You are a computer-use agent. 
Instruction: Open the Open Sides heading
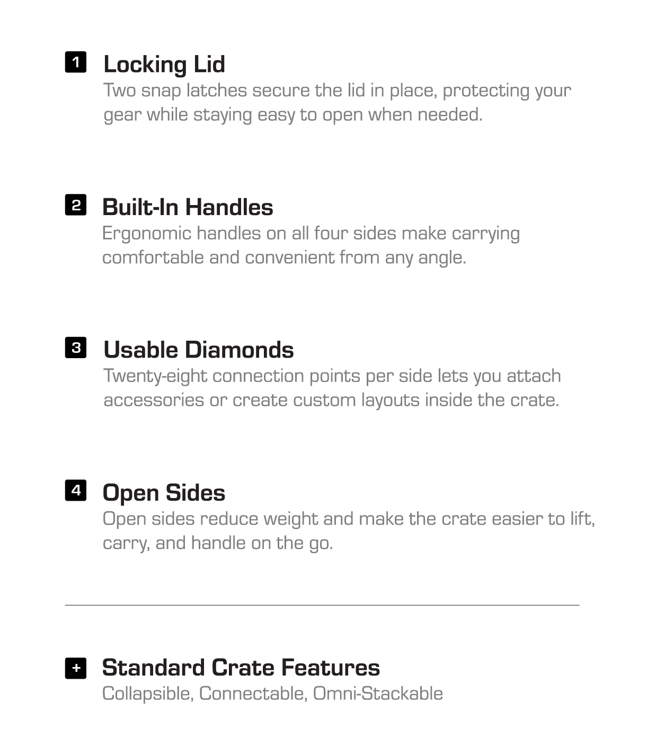point(164,493)
